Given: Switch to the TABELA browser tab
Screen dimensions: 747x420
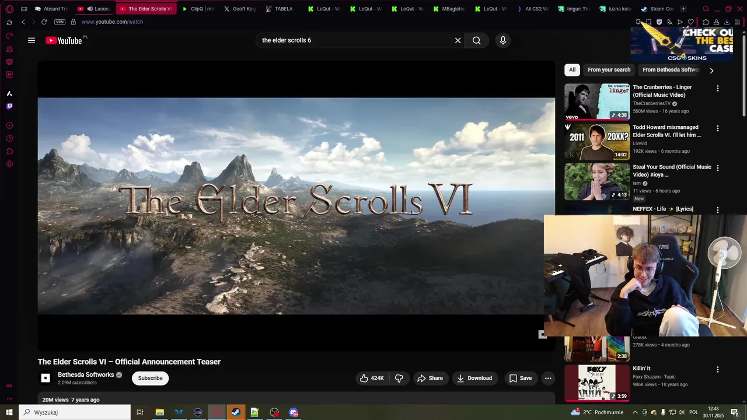Looking at the screenshot, I should pos(279,9).
